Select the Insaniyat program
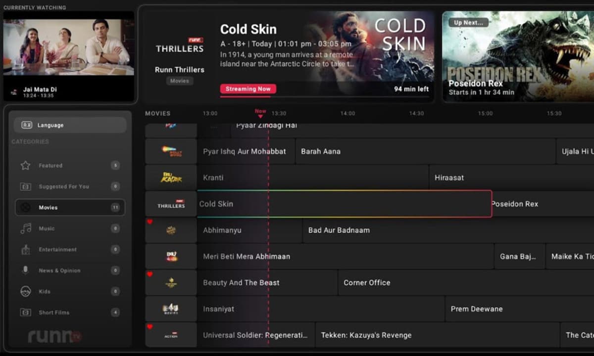594x356 pixels. coord(321,309)
